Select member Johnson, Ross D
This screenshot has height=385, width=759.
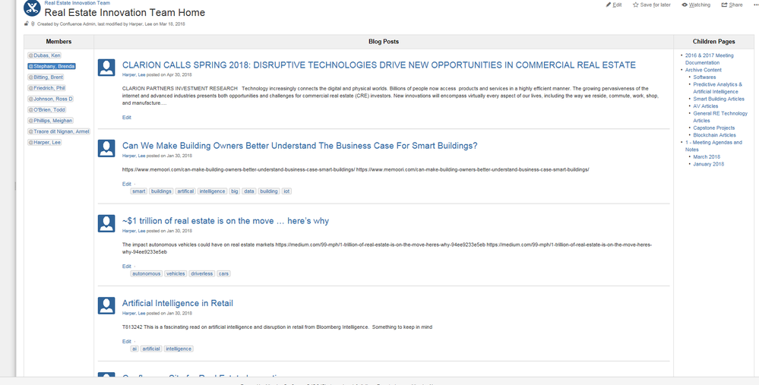pyautogui.click(x=50, y=99)
